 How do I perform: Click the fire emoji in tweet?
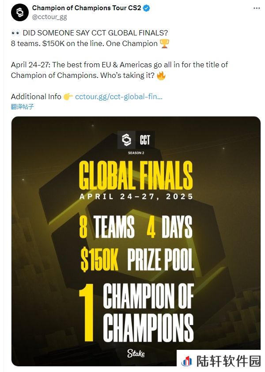click(161, 75)
